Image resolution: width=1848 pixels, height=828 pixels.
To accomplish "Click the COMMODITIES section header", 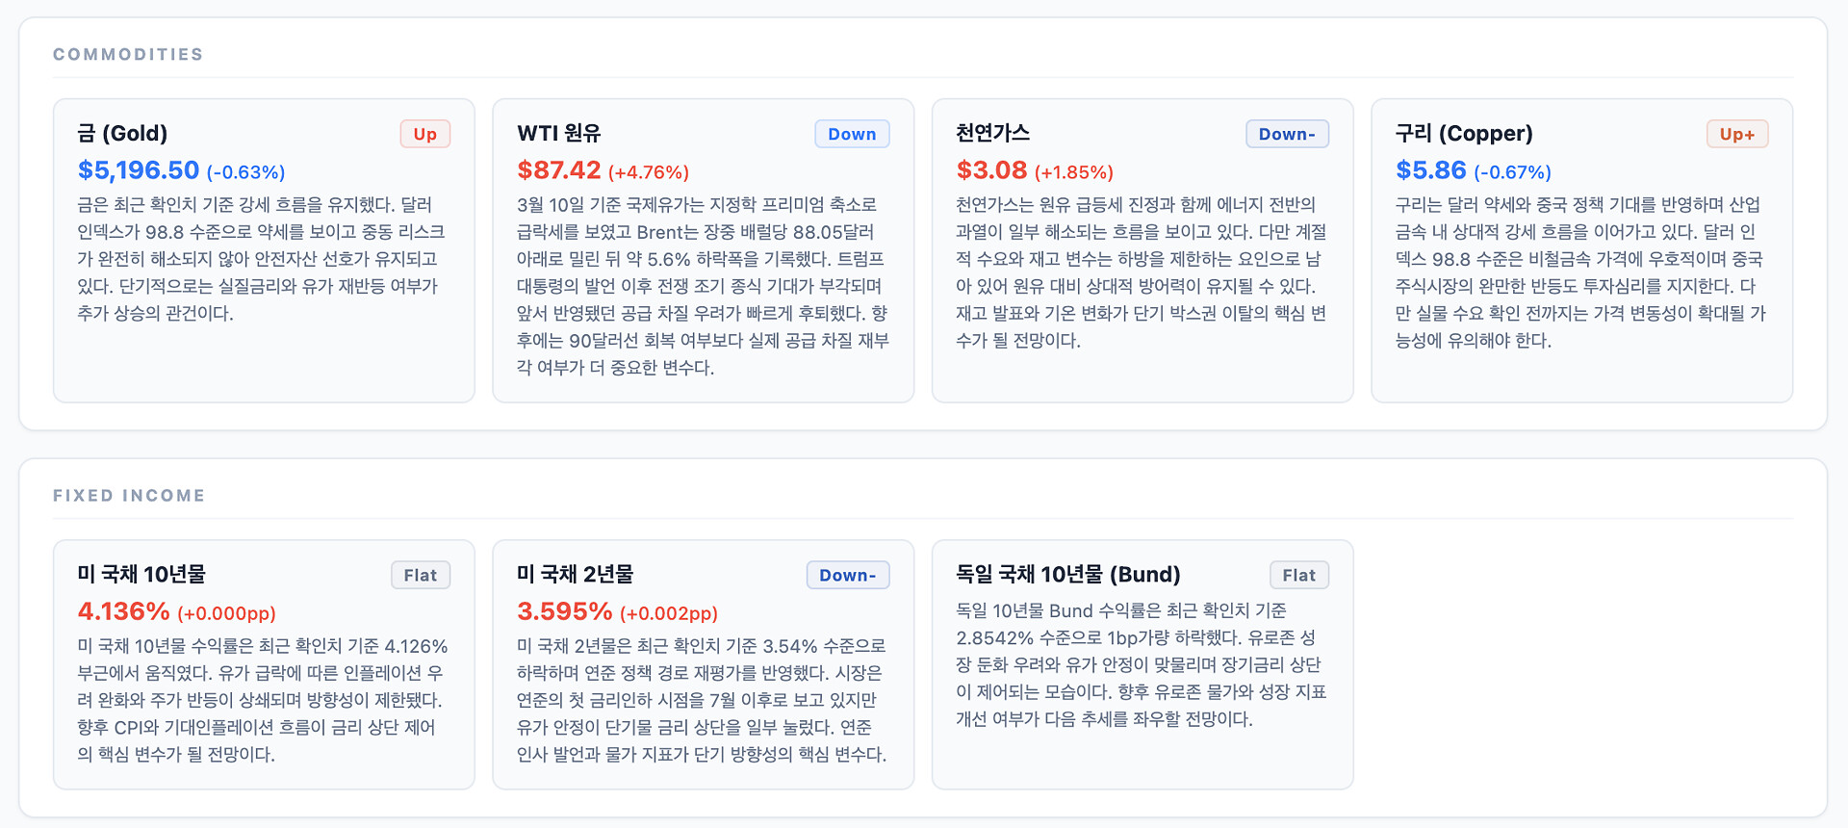I will coord(128,54).
